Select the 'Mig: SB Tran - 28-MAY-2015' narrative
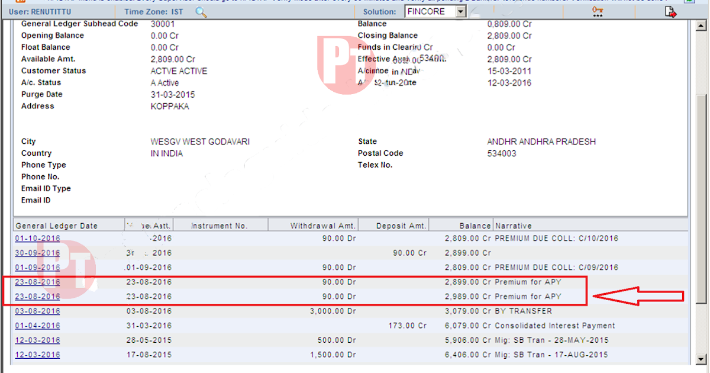This screenshot has width=710, height=373. click(551, 340)
